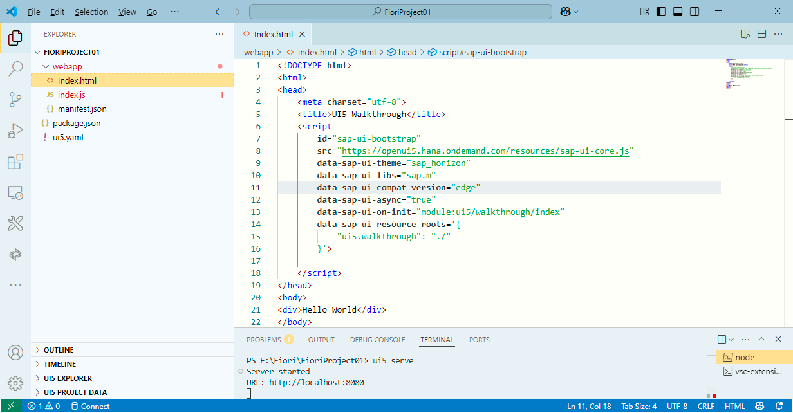Open the Edit menu

coord(57,12)
